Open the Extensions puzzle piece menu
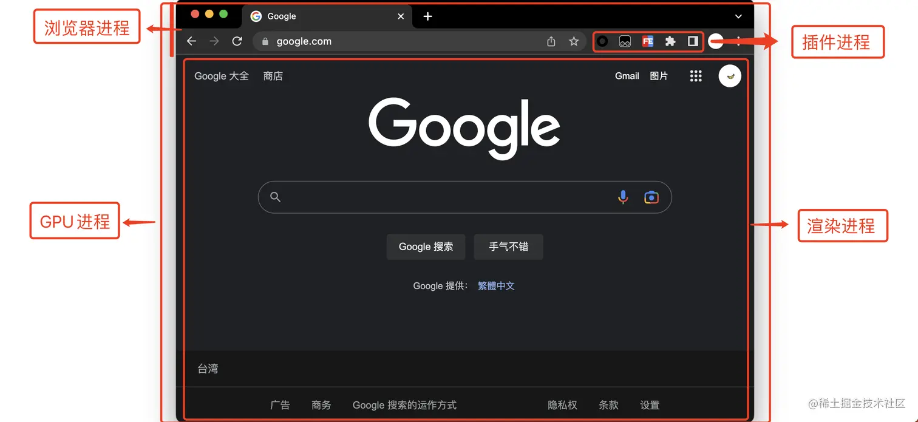 pyautogui.click(x=670, y=41)
